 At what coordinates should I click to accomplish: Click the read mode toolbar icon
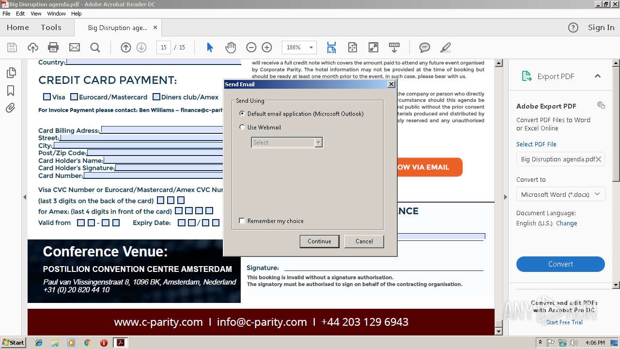pos(394,48)
